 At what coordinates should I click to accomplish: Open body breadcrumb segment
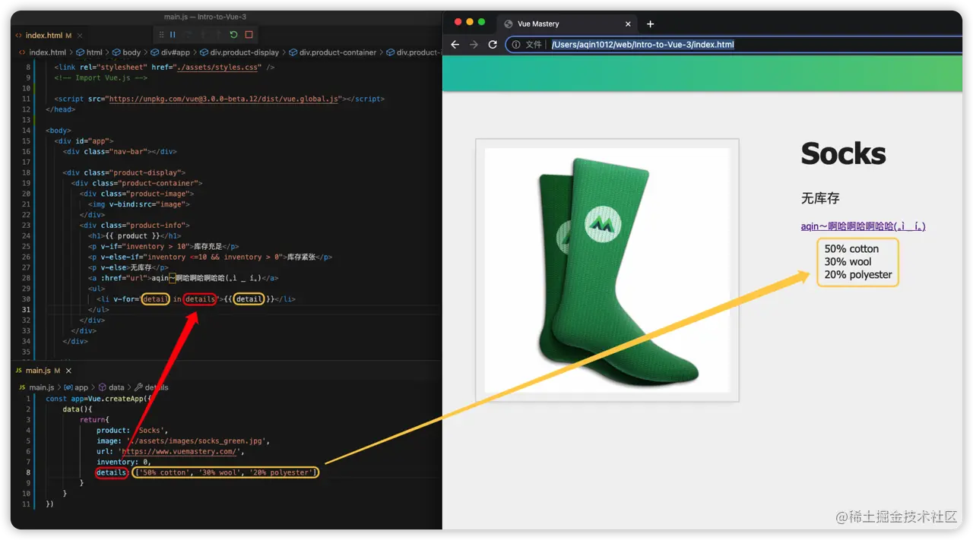(x=127, y=52)
